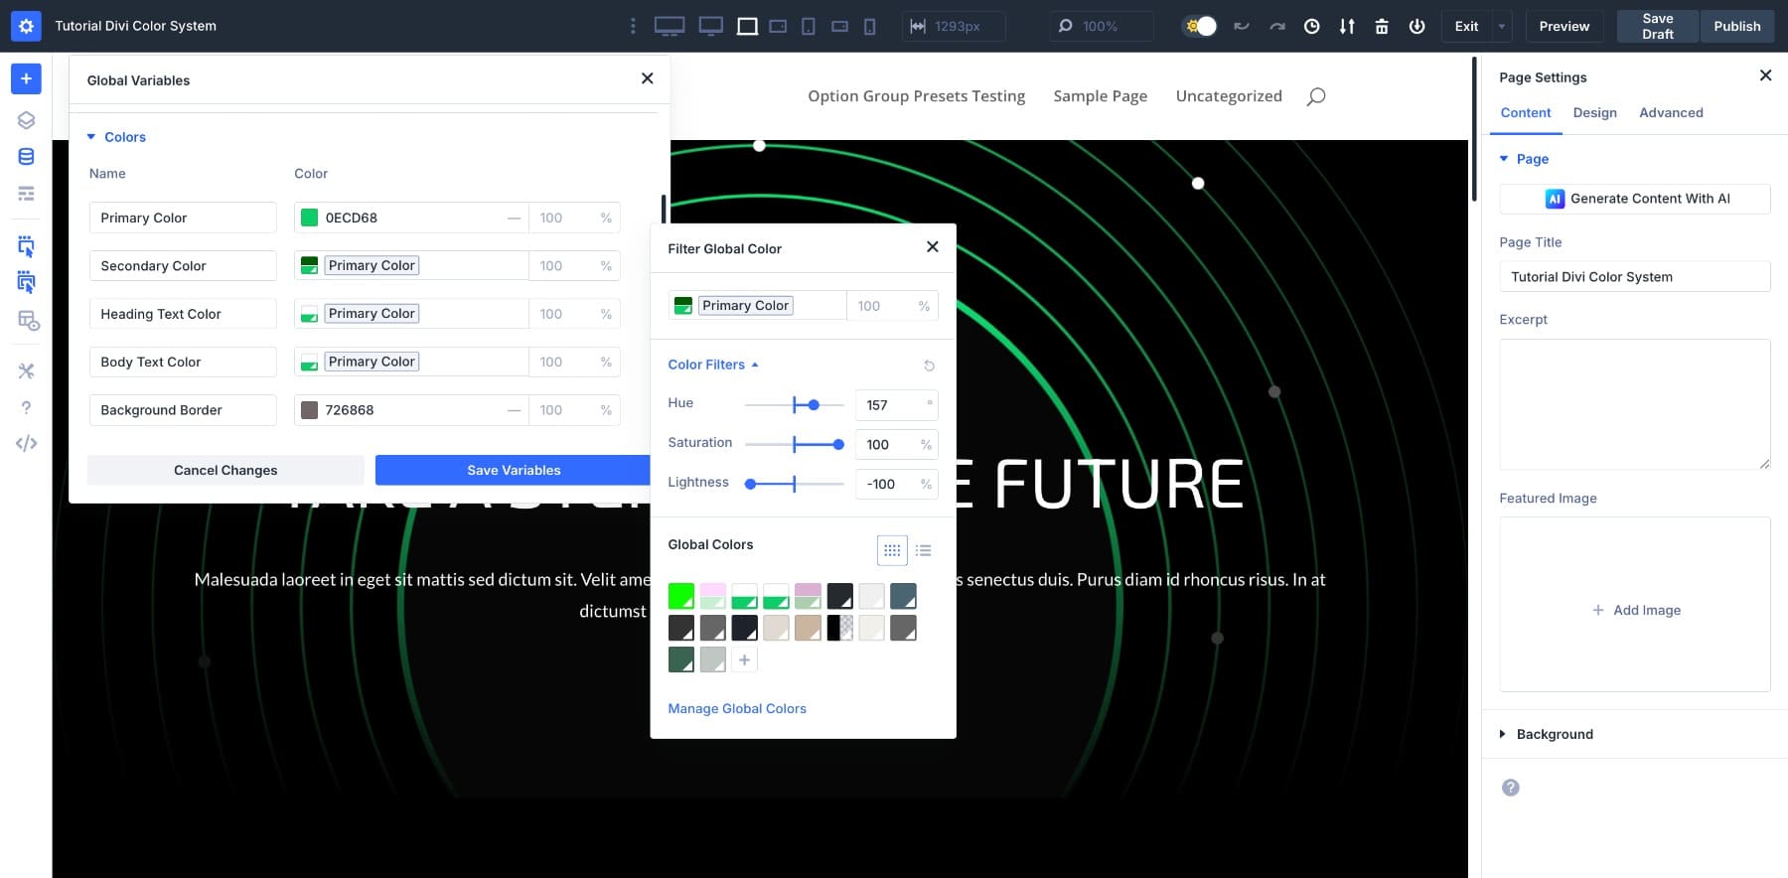Collapse the Color Filters section
The height and width of the screenshot is (878, 1788).
coord(712,365)
